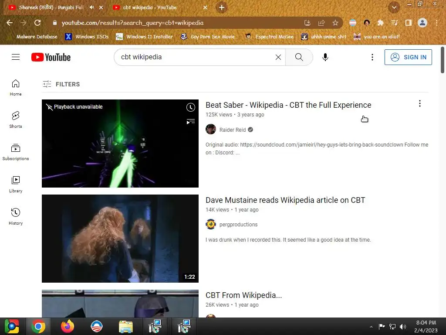Click the magnifier search button

point(299,57)
